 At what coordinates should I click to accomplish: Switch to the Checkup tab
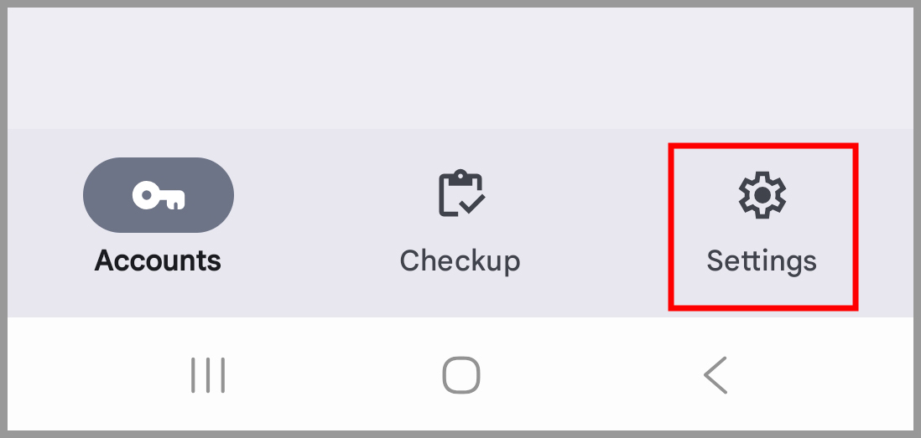[x=460, y=223]
